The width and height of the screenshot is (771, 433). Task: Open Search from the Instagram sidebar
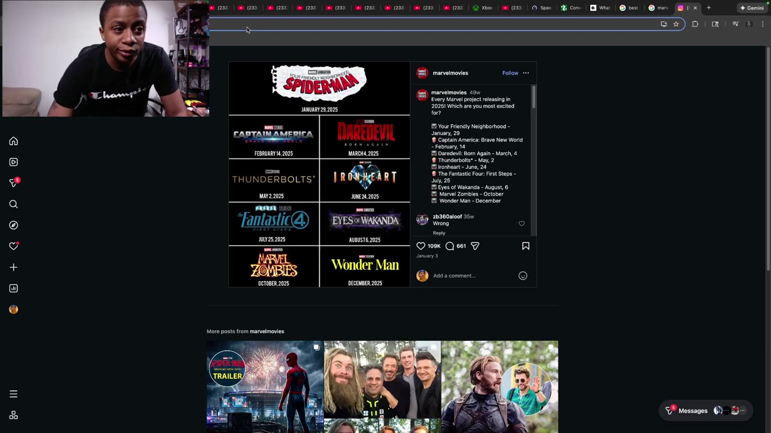[x=13, y=204]
